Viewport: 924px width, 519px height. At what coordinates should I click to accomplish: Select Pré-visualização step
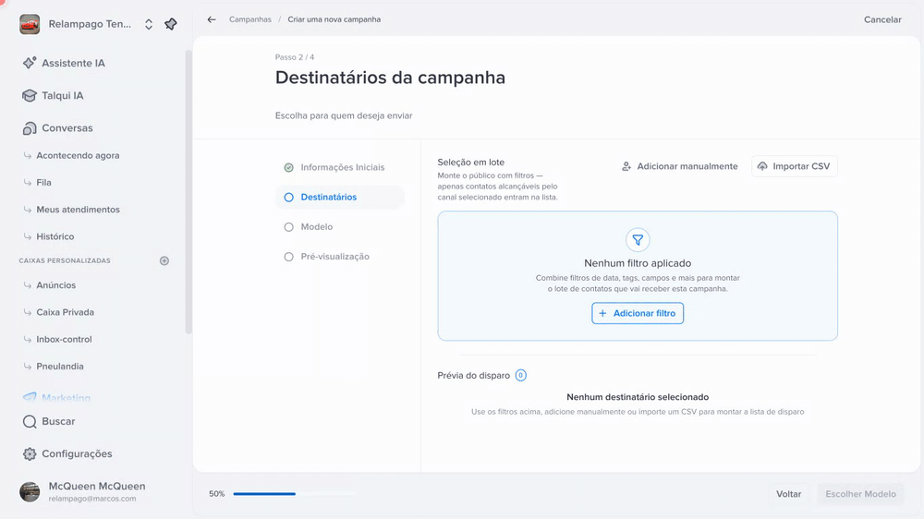point(340,257)
